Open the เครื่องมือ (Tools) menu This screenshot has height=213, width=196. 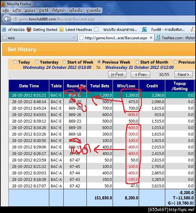pyautogui.click(x=76, y=10)
